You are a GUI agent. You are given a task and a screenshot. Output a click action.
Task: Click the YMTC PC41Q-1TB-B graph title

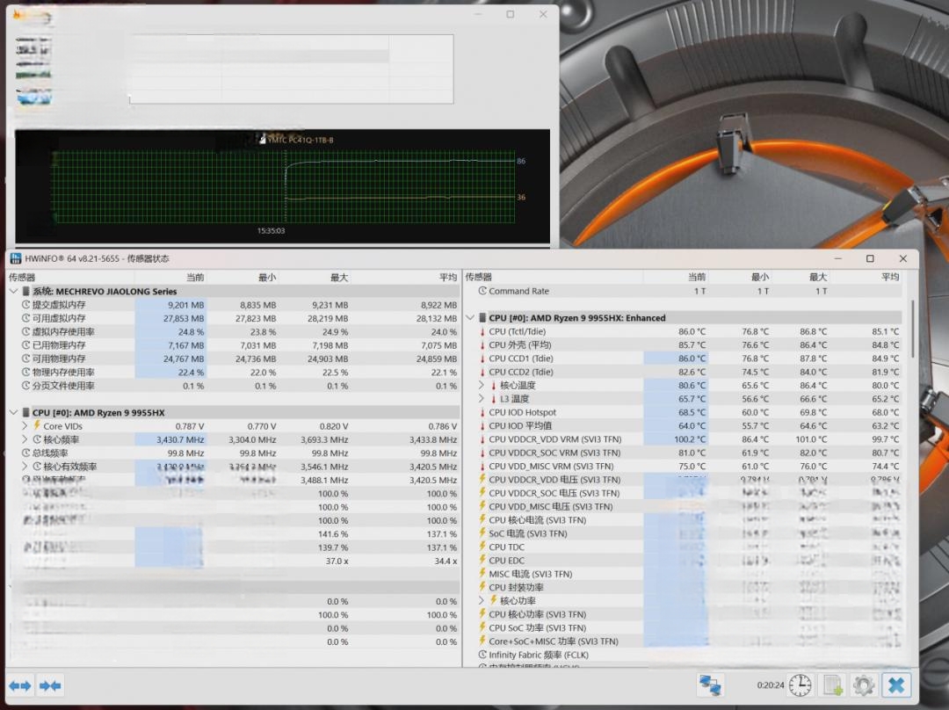point(301,140)
